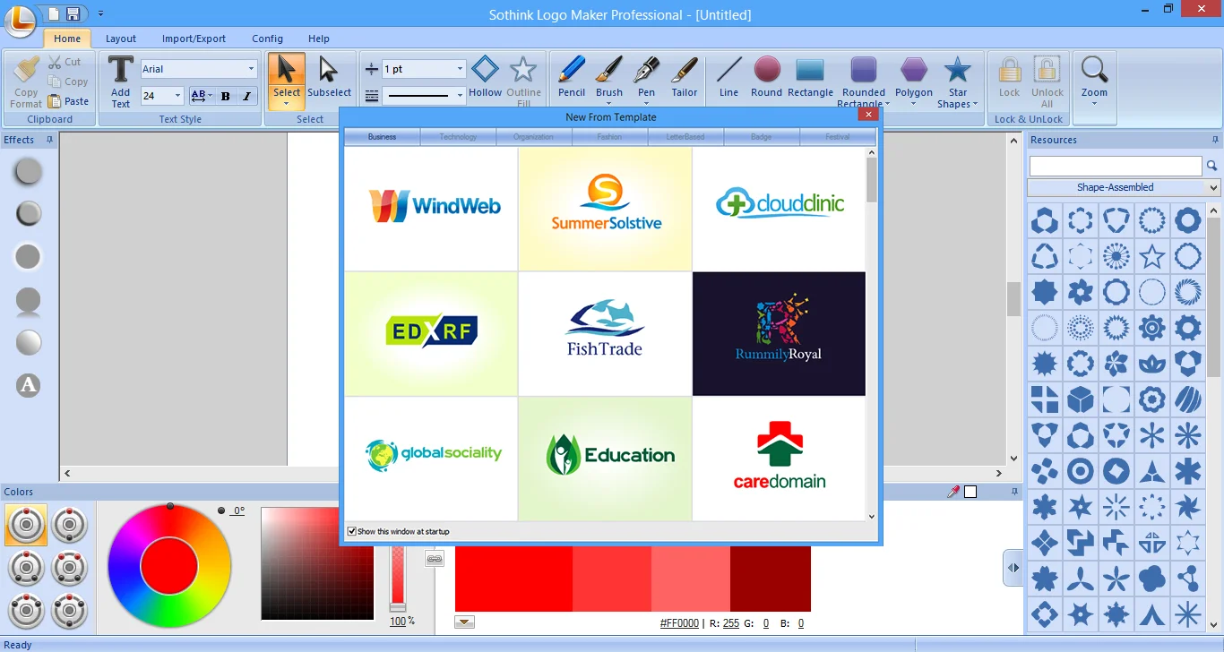Open the 1 pt stroke width dropdown

click(x=460, y=69)
